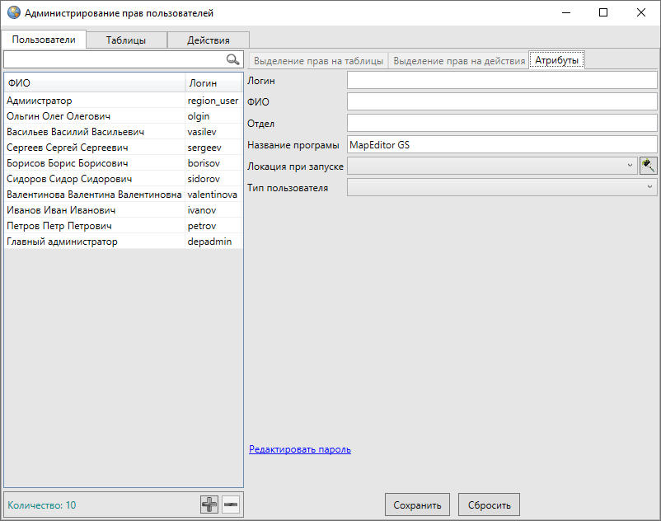Click the add user plus icon
This screenshot has width=661, height=521.
[x=210, y=505]
